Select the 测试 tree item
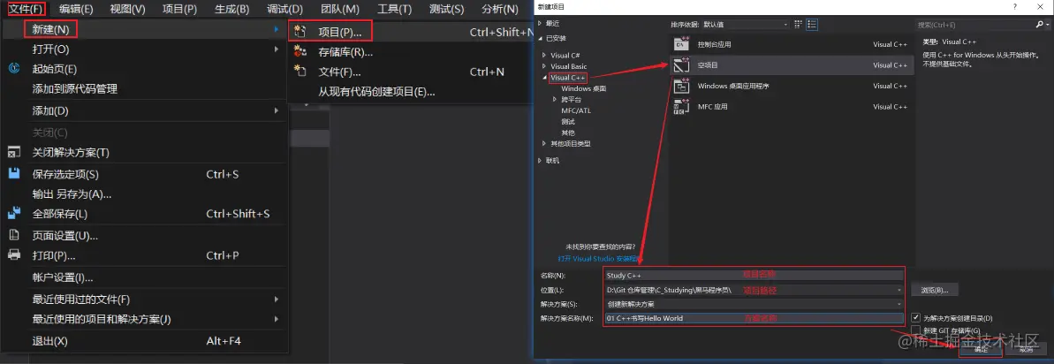The width and height of the screenshot is (1054, 364). (x=568, y=122)
